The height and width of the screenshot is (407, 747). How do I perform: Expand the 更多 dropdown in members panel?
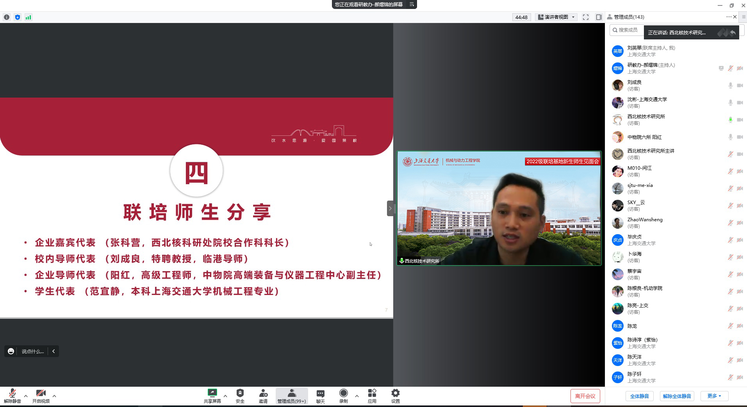pyautogui.click(x=714, y=396)
